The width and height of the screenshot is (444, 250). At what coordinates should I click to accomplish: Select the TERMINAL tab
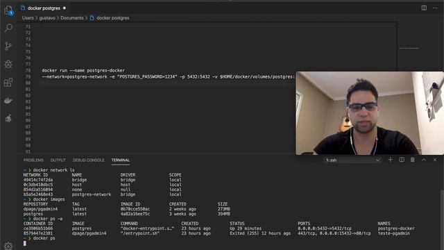coord(120,160)
